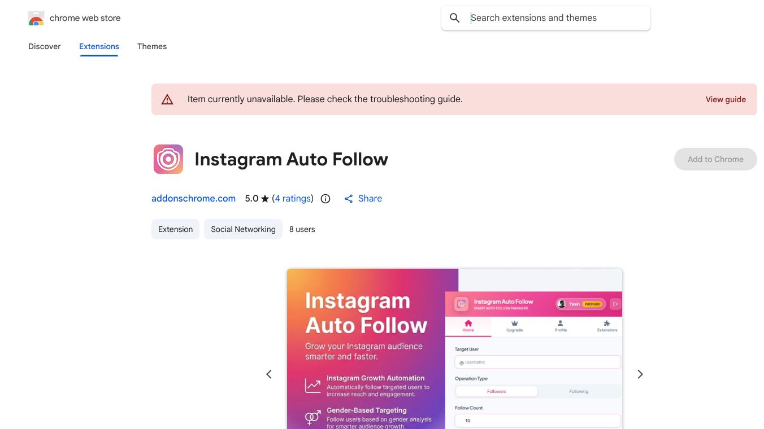Click the logout icon beside the Premium badge
This screenshot has width=764, height=429.
coord(615,304)
